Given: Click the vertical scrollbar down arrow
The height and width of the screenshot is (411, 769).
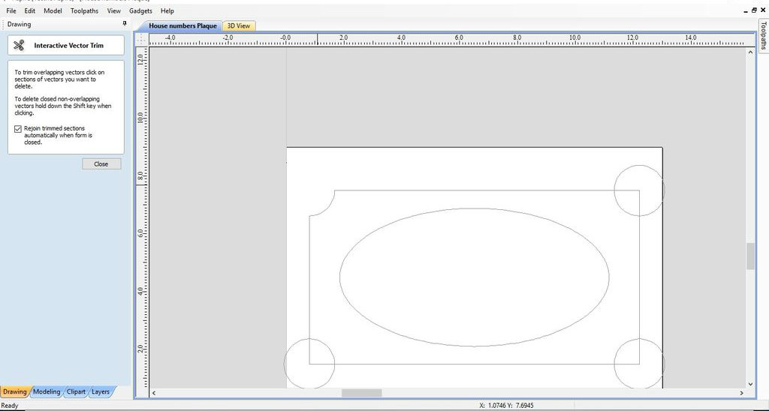Looking at the screenshot, I should pos(750,385).
